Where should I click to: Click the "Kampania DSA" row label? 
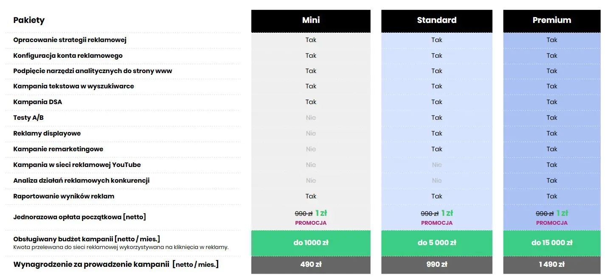[38, 102]
